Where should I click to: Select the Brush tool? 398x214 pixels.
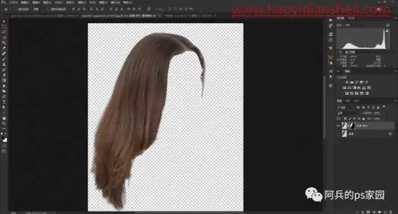pos(4,59)
